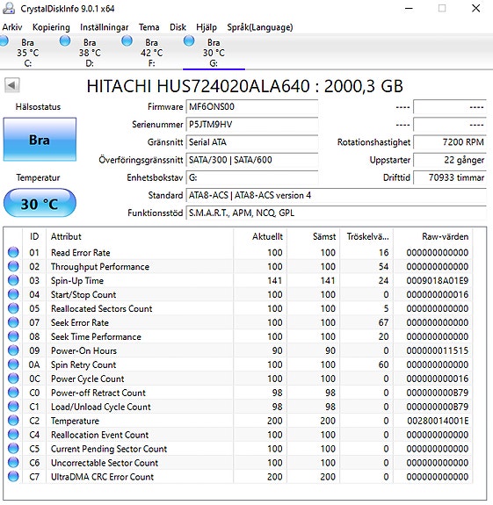
Task: Click status orb of Temperature row
Action: [x=13, y=421]
